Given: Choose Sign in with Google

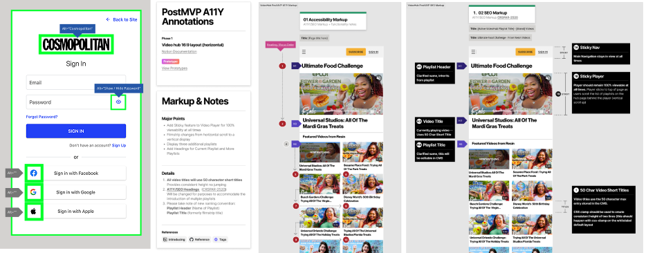Looking at the screenshot, I should 76,192.
